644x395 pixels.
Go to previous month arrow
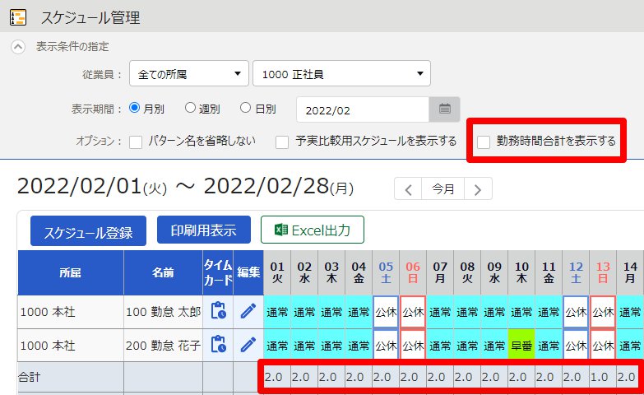[x=408, y=189]
